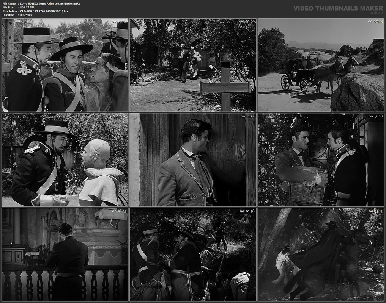The width and height of the screenshot is (386, 303).
Task: Click the timestamp '00:07:44'
Action: 375,22
